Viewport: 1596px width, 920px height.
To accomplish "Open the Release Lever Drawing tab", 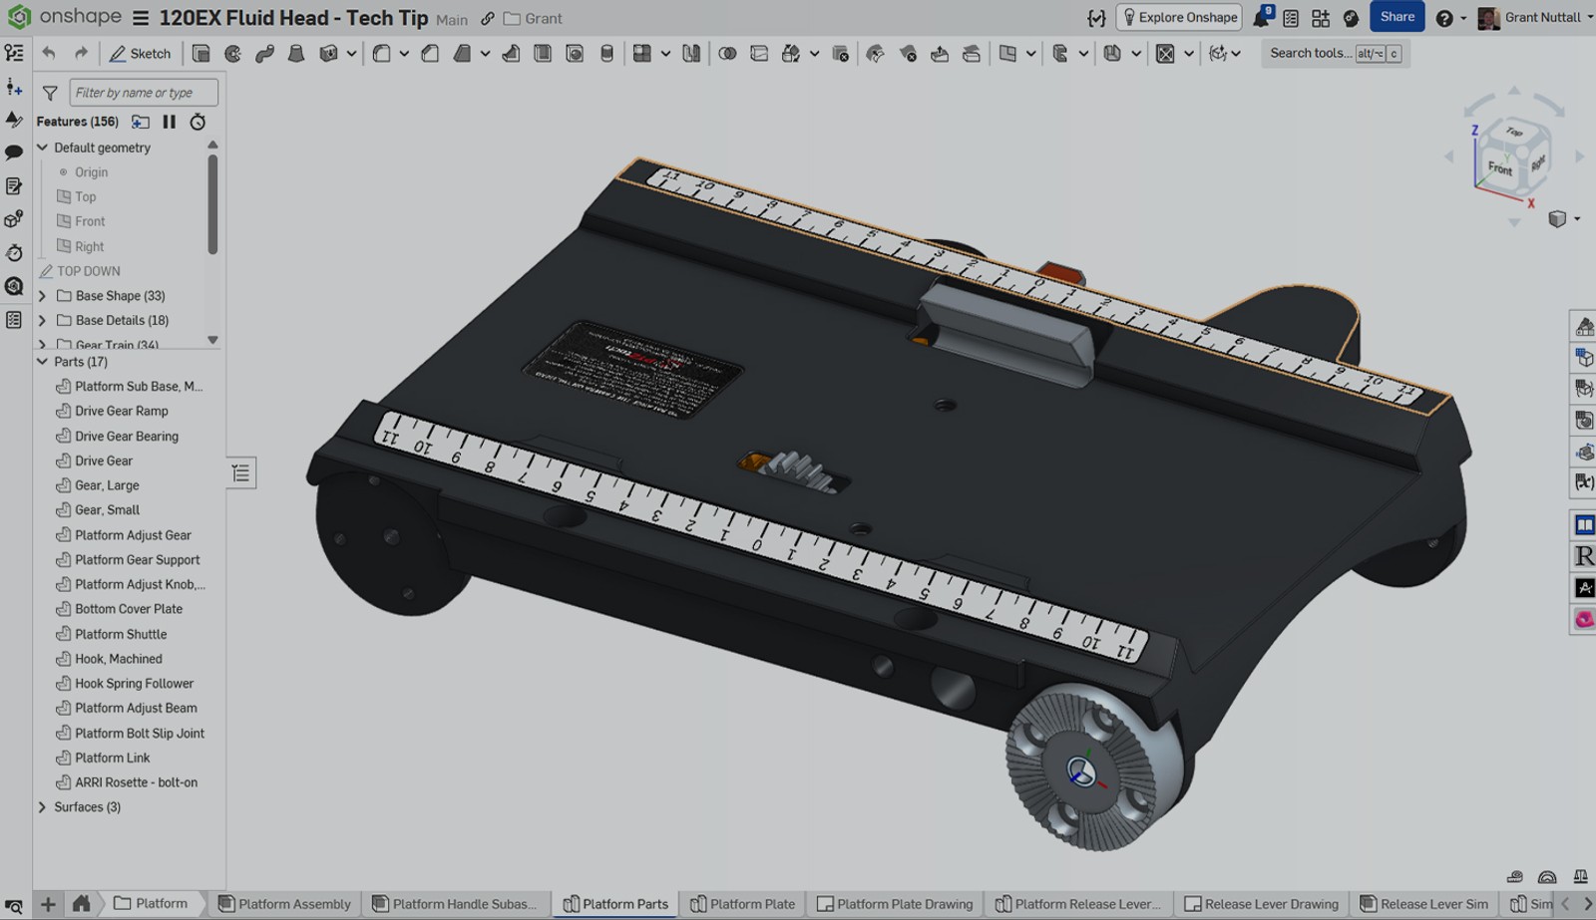I will click(1262, 904).
